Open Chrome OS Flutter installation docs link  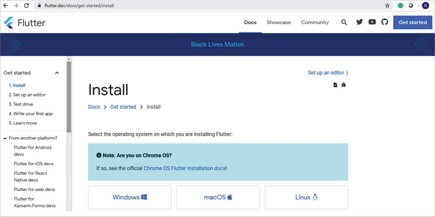[x=185, y=168]
